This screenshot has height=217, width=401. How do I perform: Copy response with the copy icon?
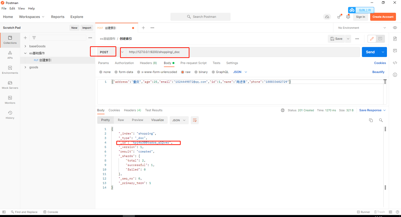(371, 120)
